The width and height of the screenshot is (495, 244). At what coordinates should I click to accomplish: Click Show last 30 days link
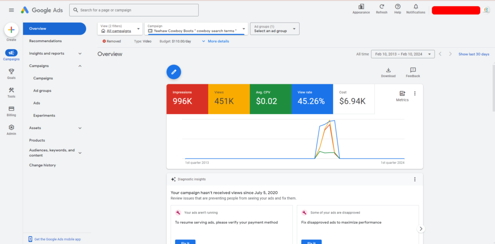click(x=474, y=54)
